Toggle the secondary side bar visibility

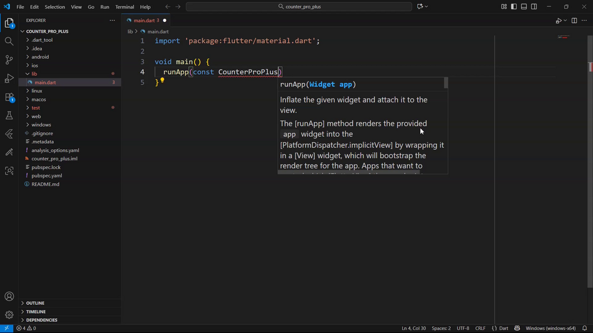(534, 6)
